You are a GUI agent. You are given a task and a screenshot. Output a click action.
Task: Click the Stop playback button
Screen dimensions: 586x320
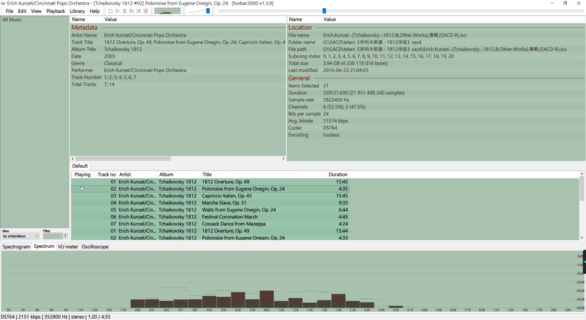[110, 11]
